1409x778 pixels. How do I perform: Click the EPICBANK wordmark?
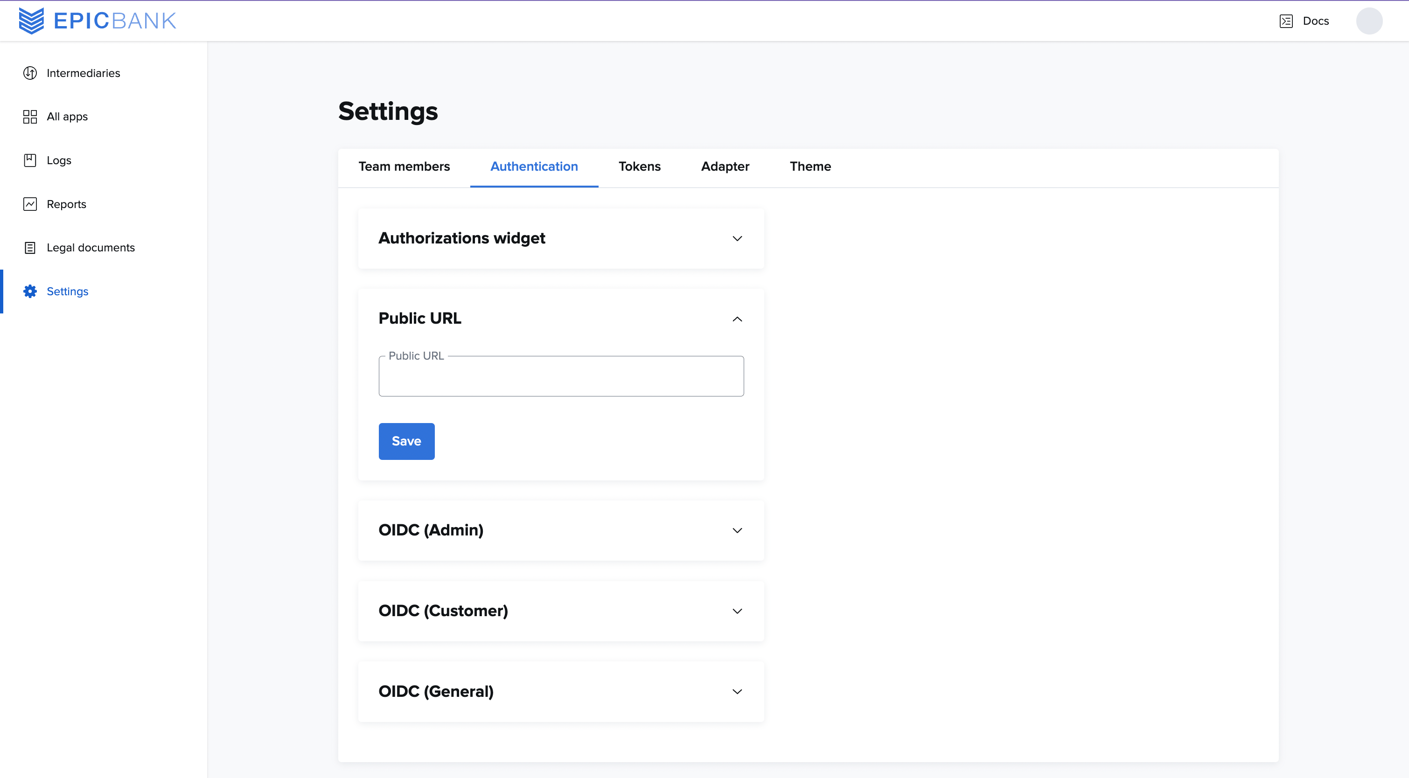point(115,21)
